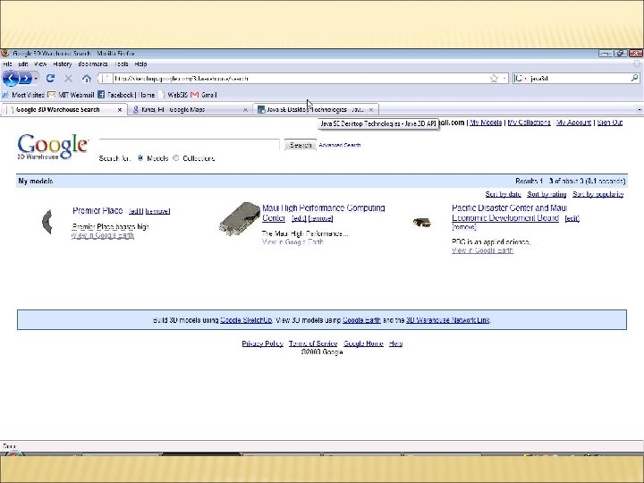Image resolution: width=644 pixels, height=483 pixels.
Task: Open the Help menu
Action: (x=140, y=64)
